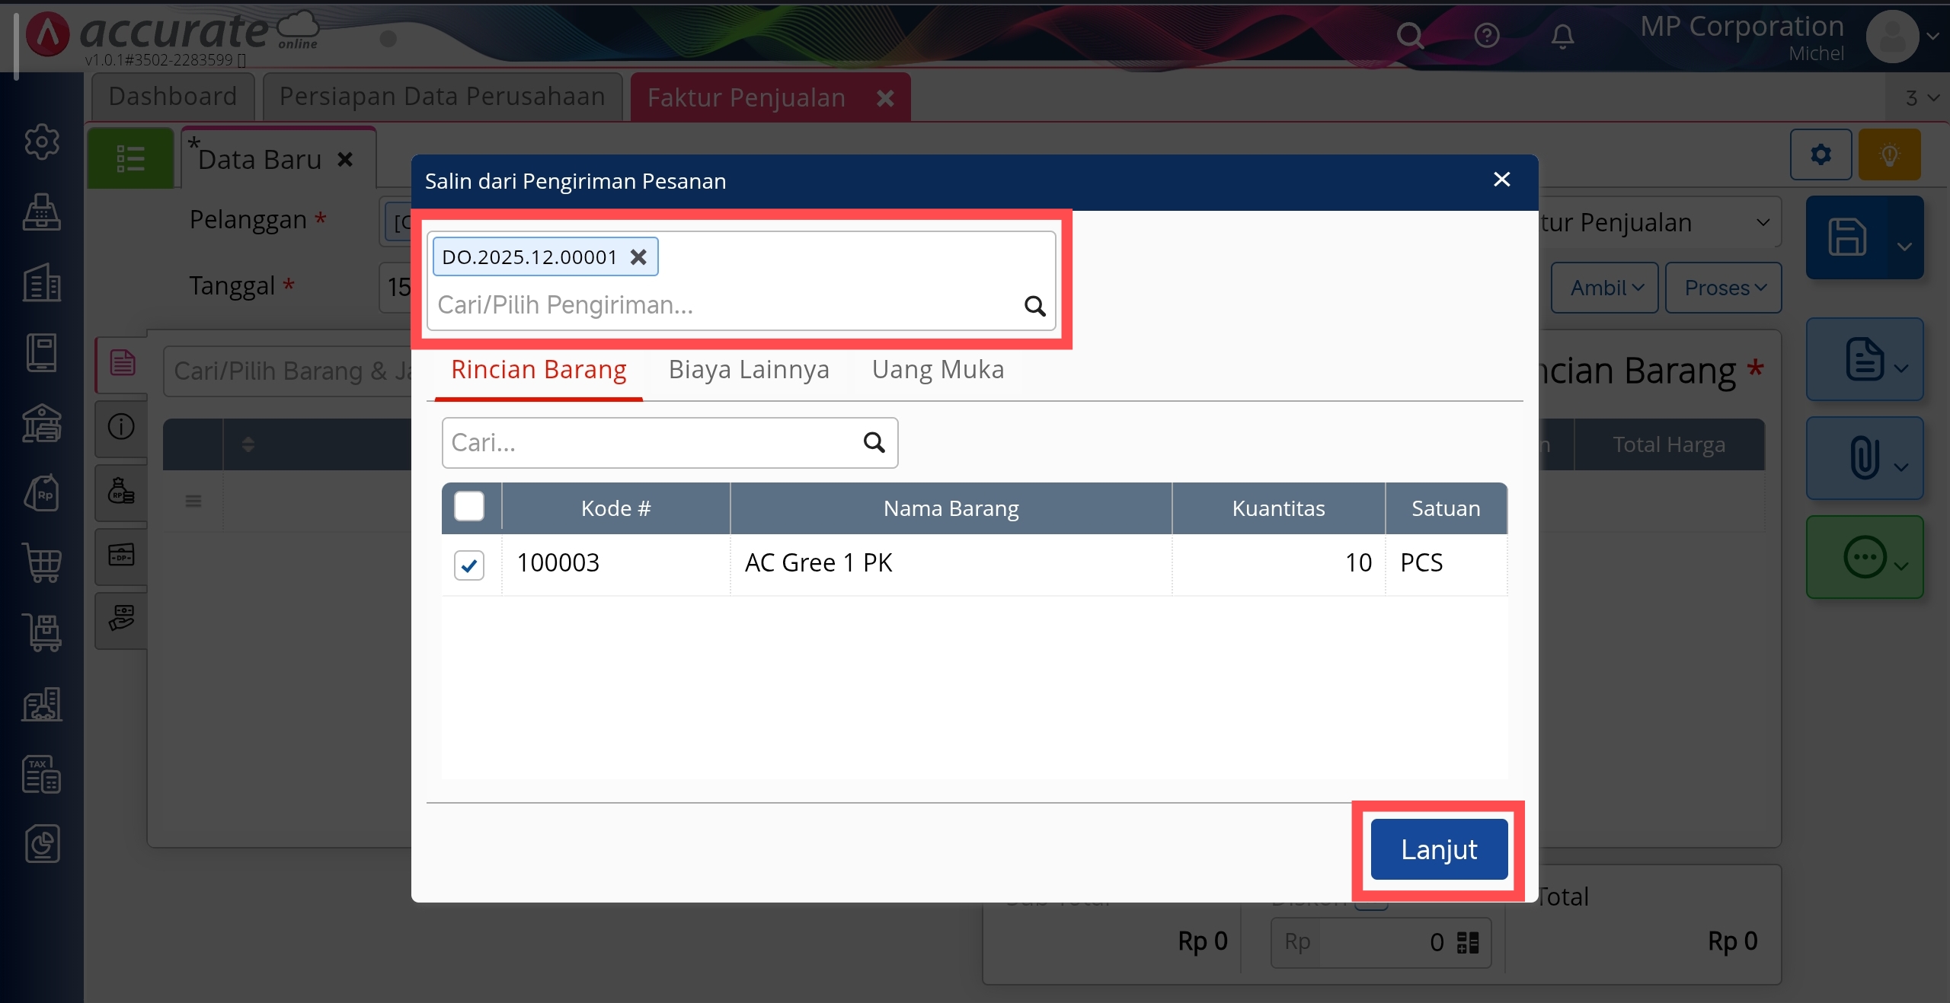Remove the DO.2025.12.00001 tag
Viewport: 1950px width, 1003px height.
(638, 257)
